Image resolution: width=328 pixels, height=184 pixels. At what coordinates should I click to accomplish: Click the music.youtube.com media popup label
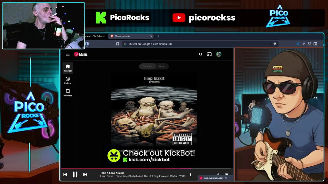213,178
